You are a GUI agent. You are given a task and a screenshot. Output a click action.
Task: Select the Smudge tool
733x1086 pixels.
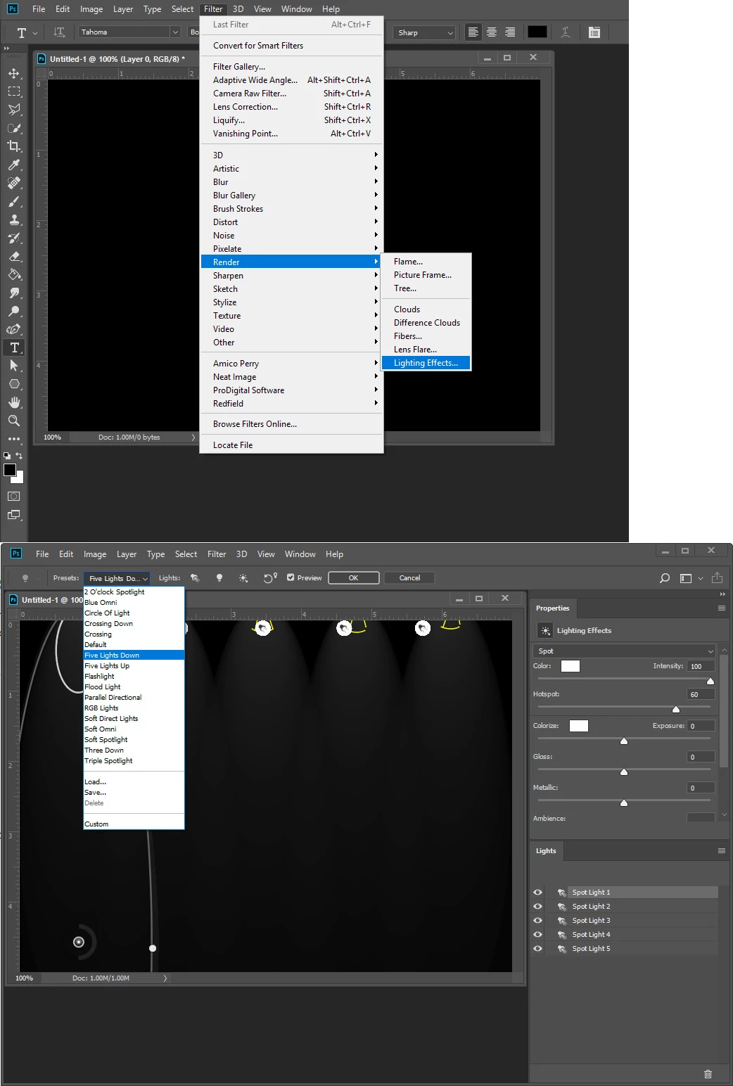tap(14, 293)
